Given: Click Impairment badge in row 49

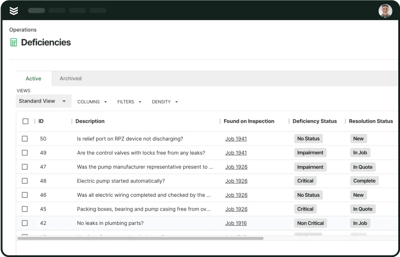Looking at the screenshot, I should pyautogui.click(x=310, y=153).
